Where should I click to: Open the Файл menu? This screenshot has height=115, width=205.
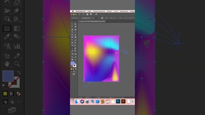[x=89, y=11]
